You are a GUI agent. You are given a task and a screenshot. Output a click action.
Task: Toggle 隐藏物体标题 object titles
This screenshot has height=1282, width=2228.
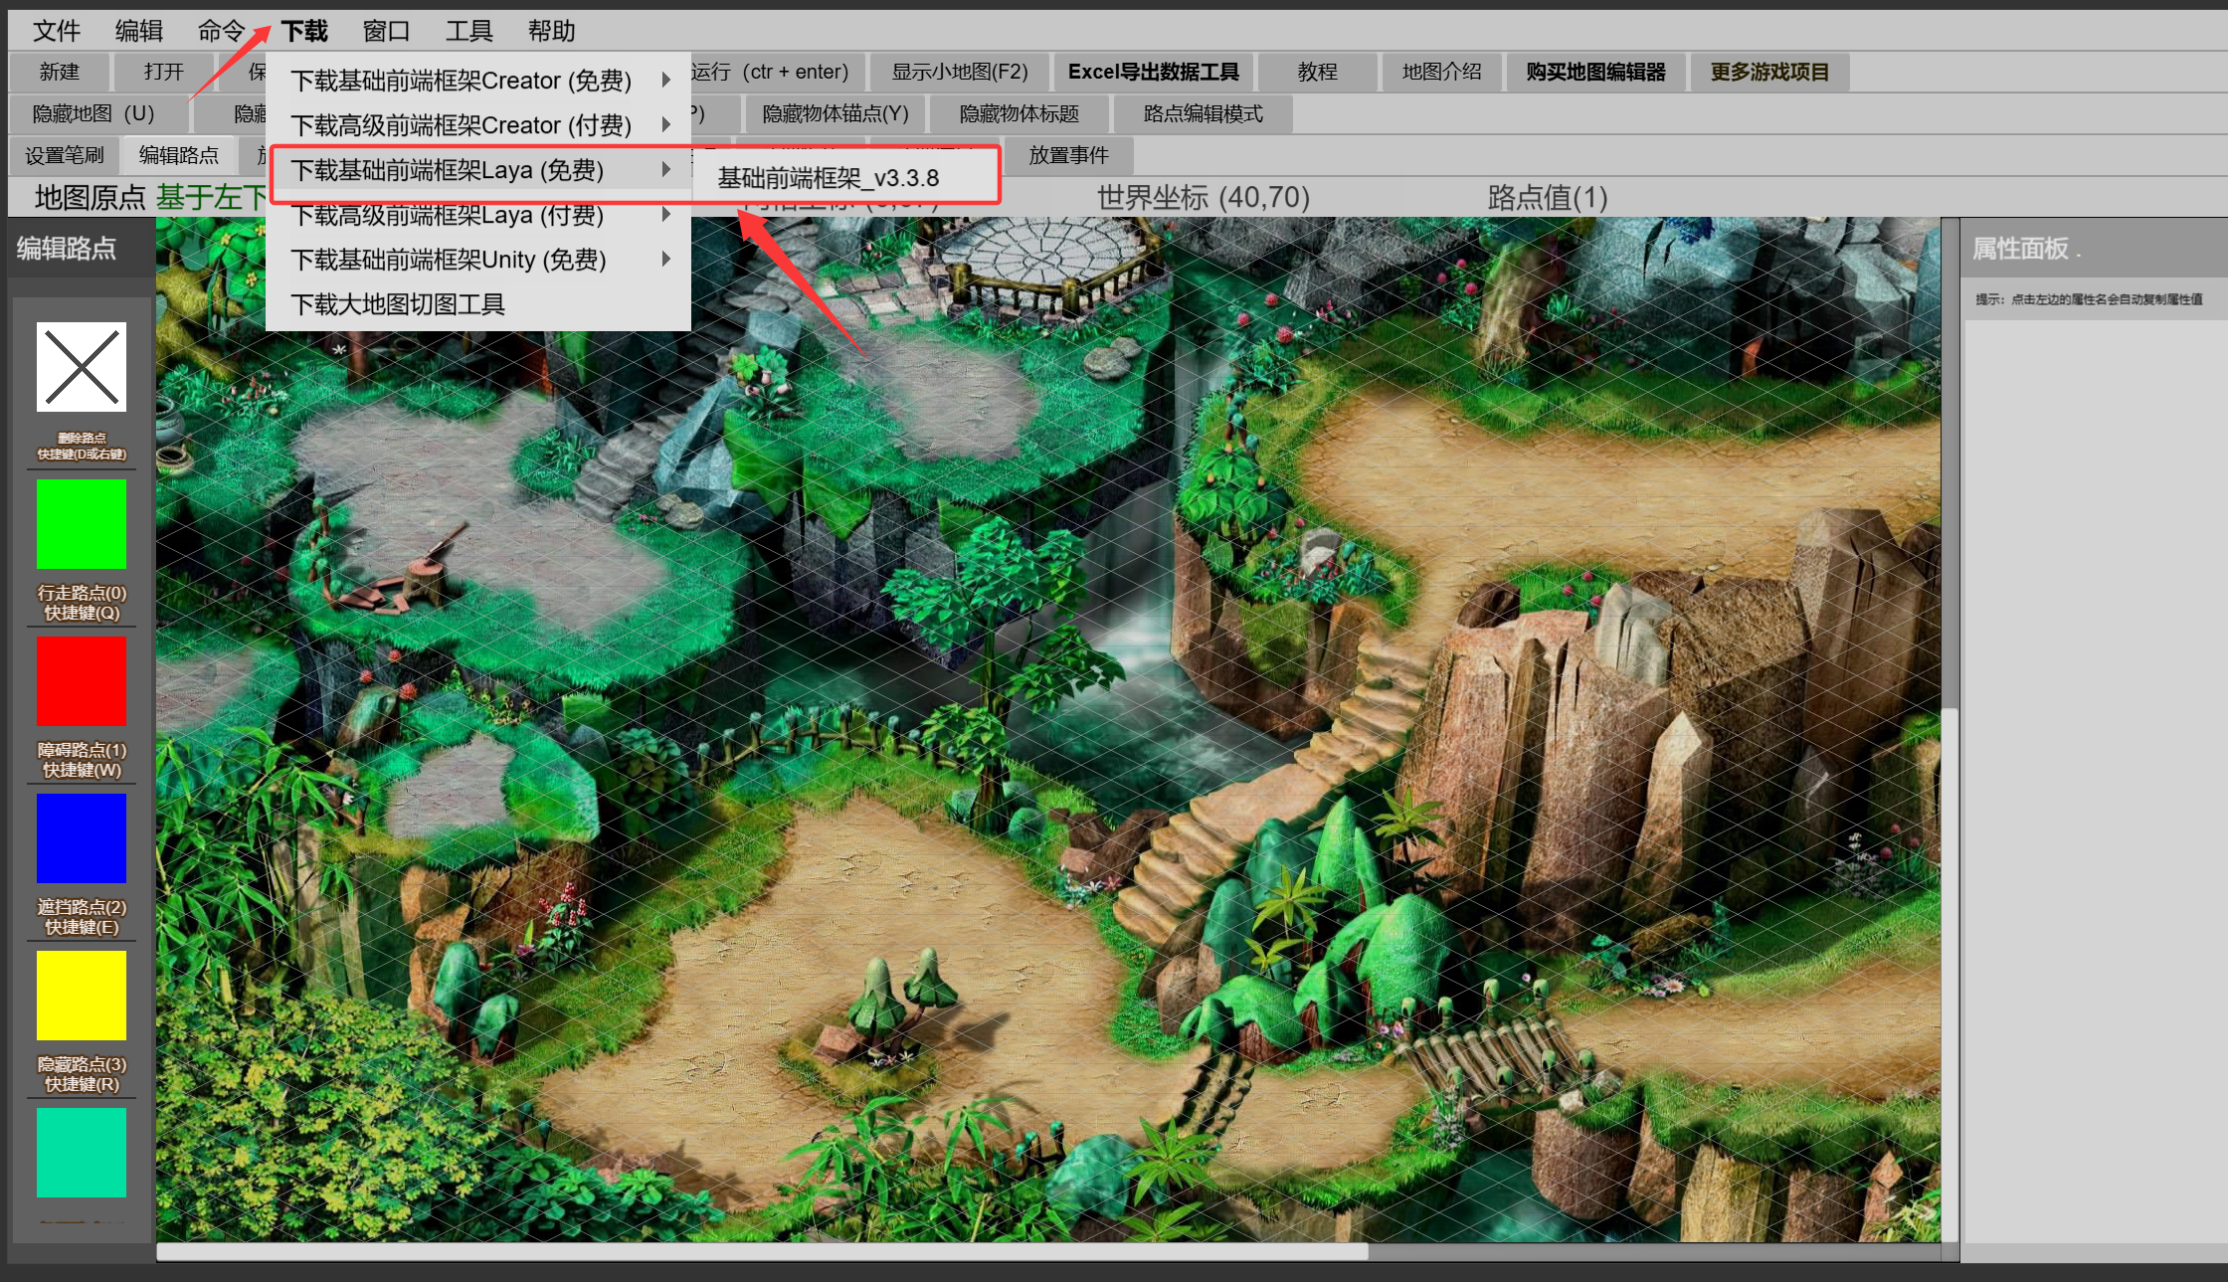click(x=1019, y=113)
